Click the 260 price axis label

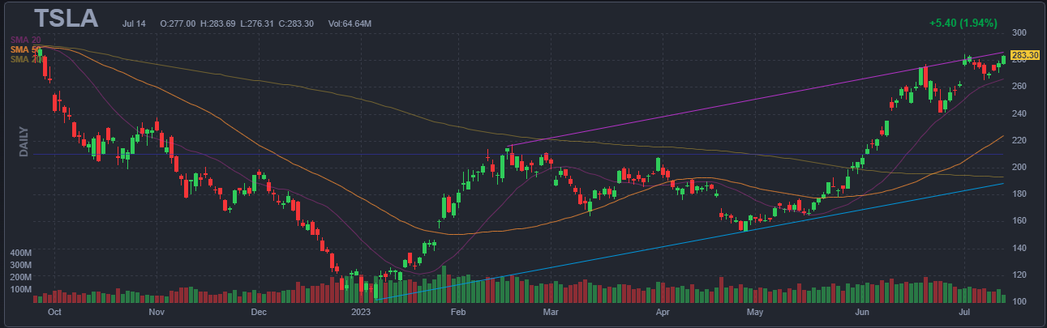(1019, 87)
